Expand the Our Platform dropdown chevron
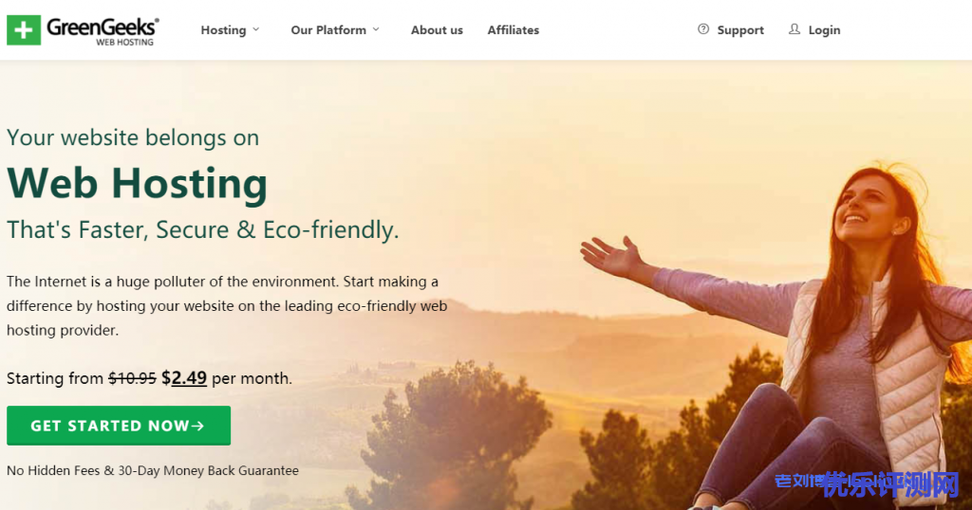 click(x=376, y=29)
